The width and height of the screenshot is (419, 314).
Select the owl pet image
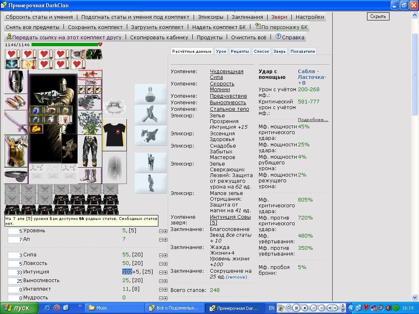coord(70,148)
